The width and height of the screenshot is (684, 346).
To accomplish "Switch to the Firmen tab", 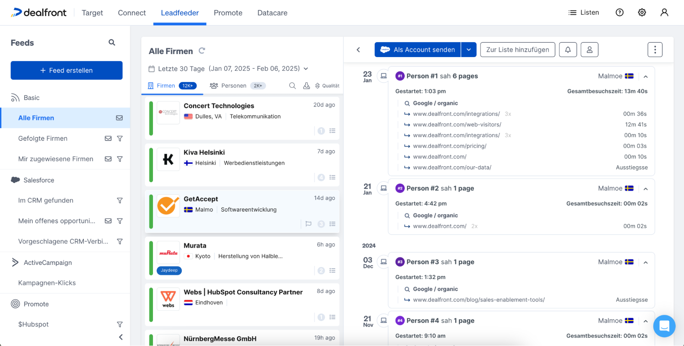I will pyautogui.click(x=172, y=85).
